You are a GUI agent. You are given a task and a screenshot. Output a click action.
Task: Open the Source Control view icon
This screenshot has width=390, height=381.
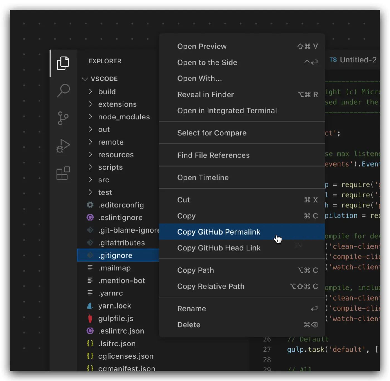point(63,118)
